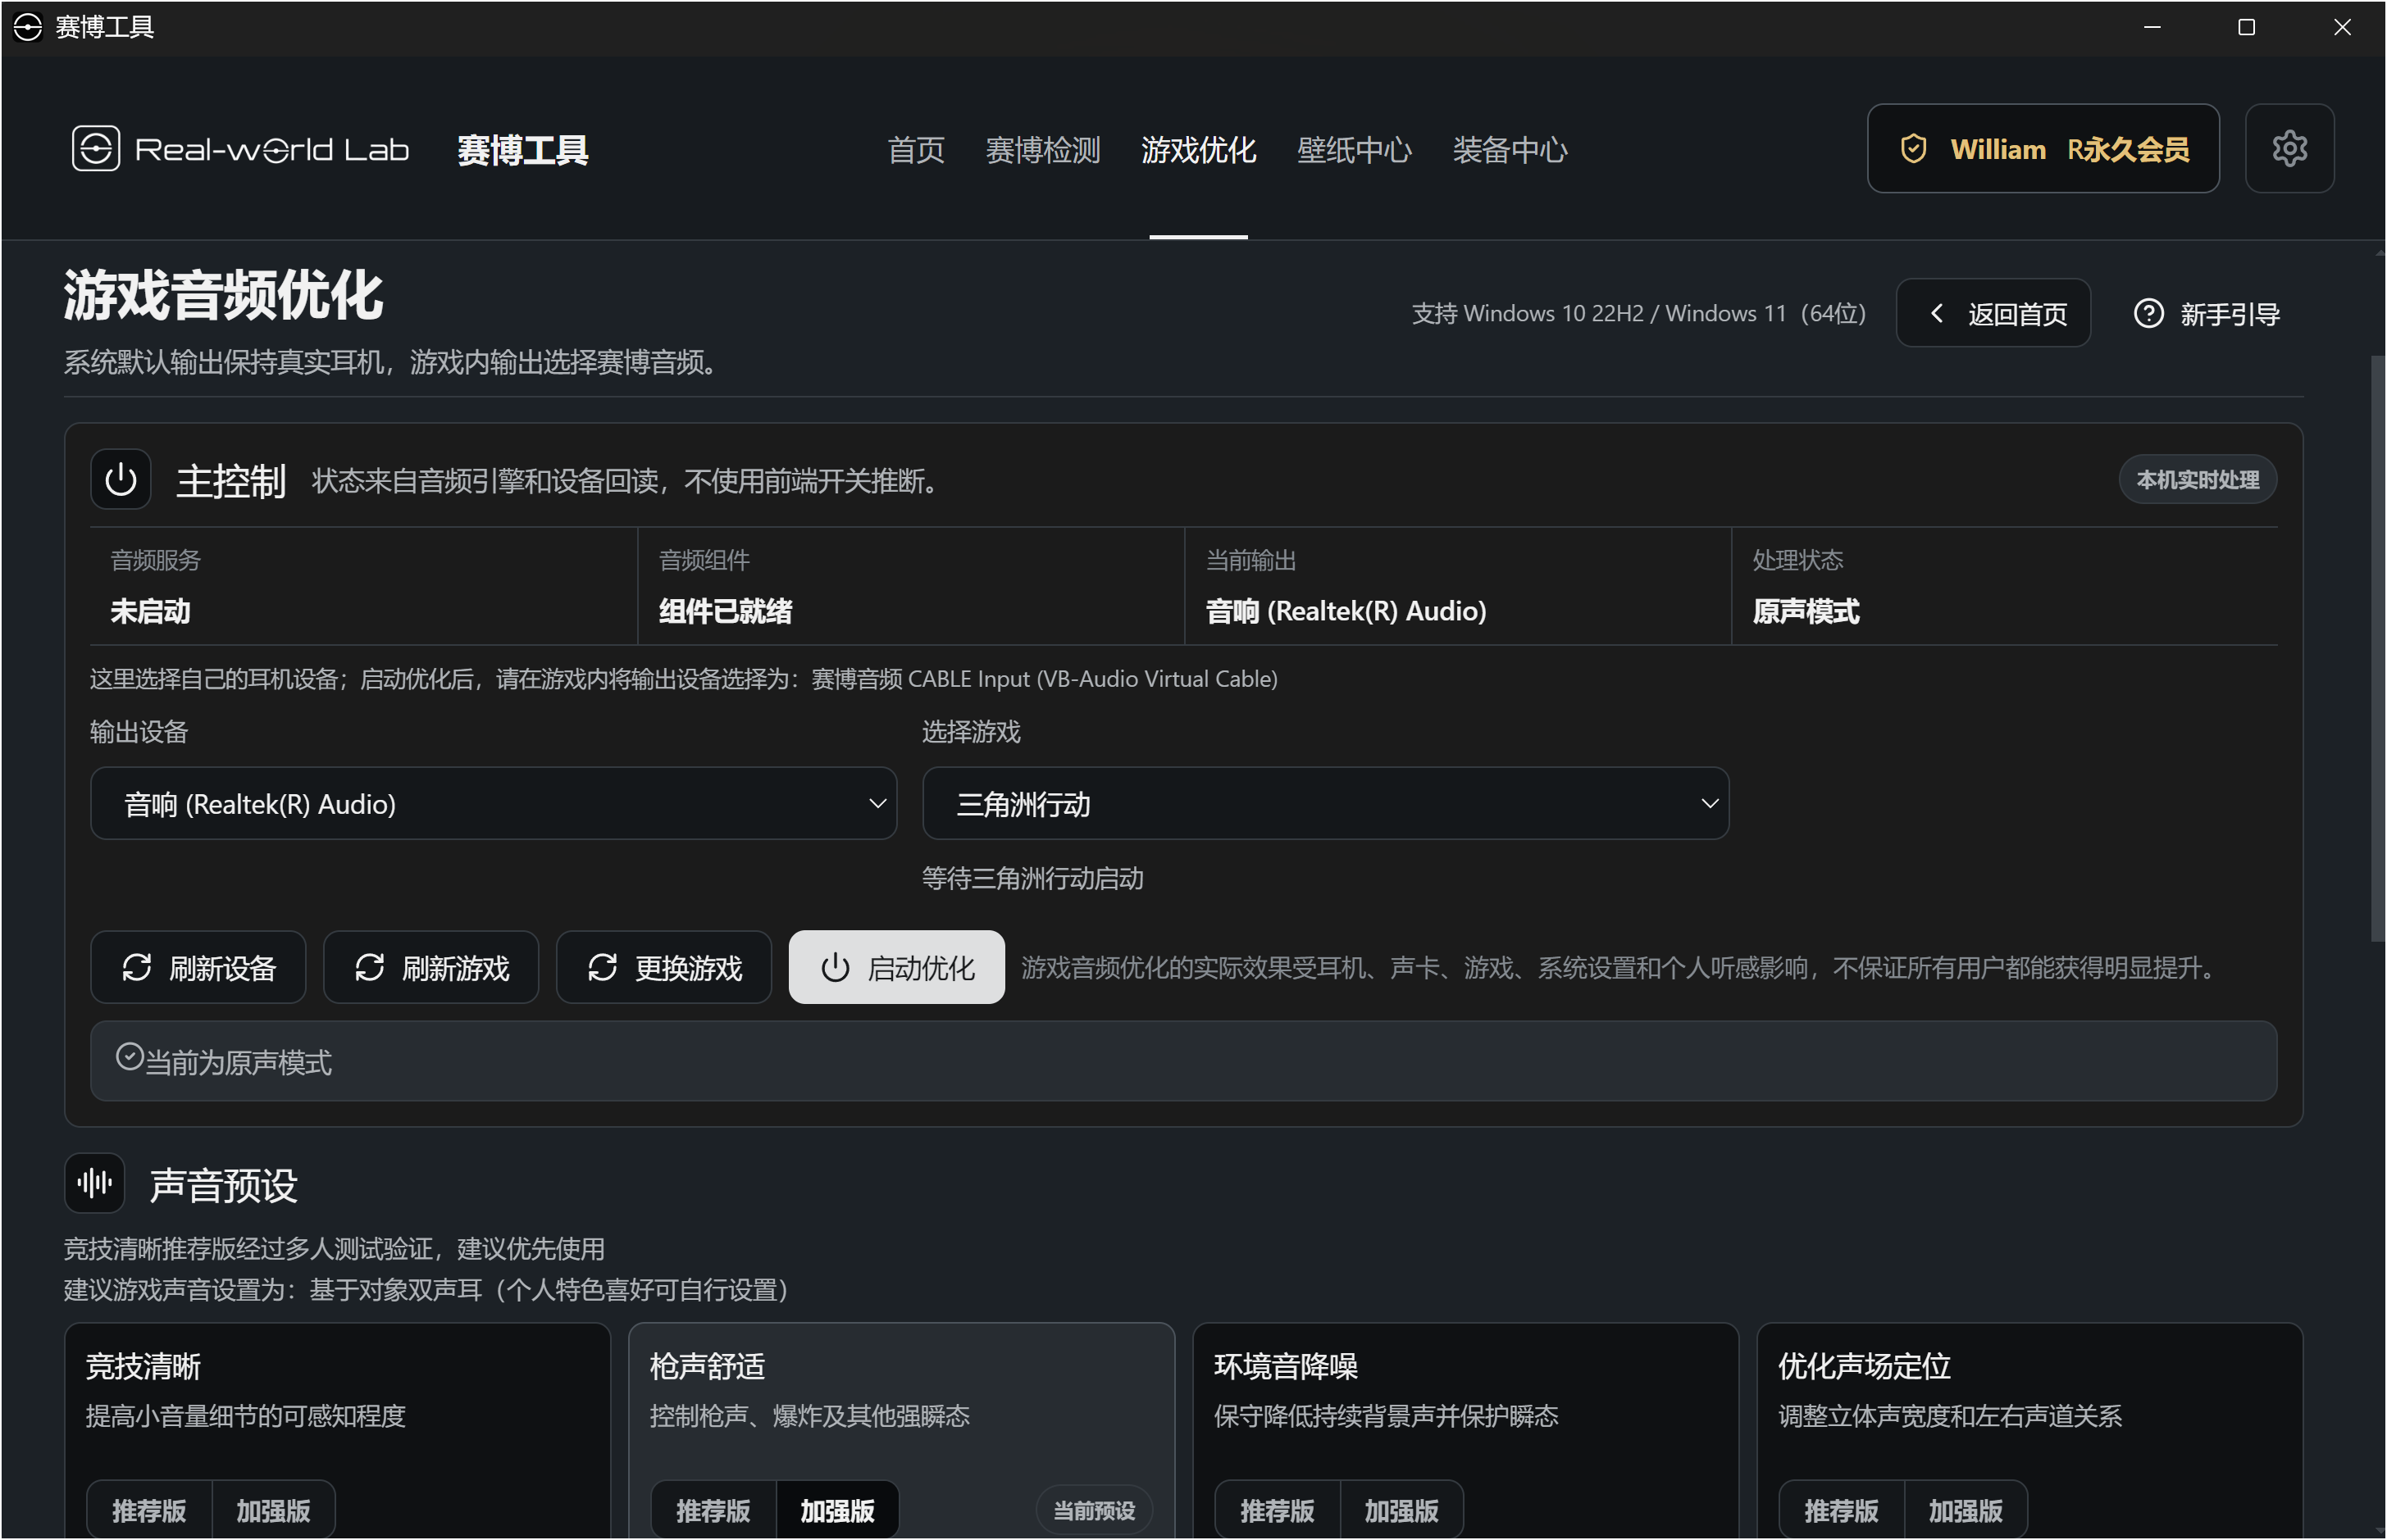Open the 选择游戏 dropdown showing 三角洲行动

[1326, 804]
